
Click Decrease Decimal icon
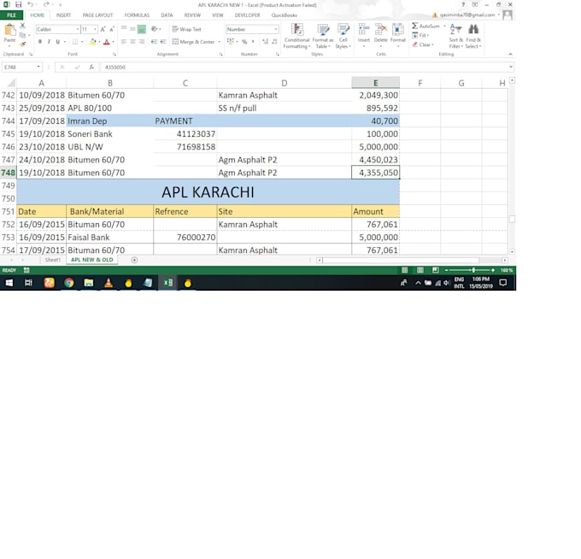[x=274, y=42]
